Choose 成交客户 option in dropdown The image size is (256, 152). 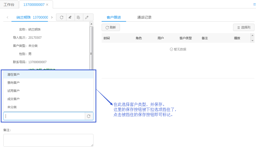(x=14, y=99)
